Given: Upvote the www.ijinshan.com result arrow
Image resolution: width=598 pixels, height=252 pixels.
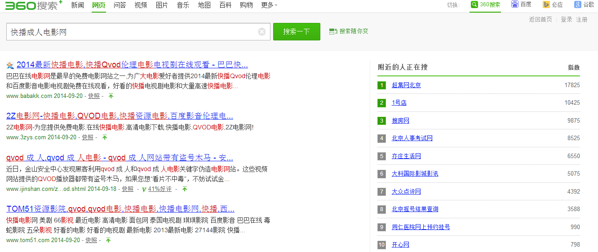Looking at the screenshot, I should pos(184,189).
